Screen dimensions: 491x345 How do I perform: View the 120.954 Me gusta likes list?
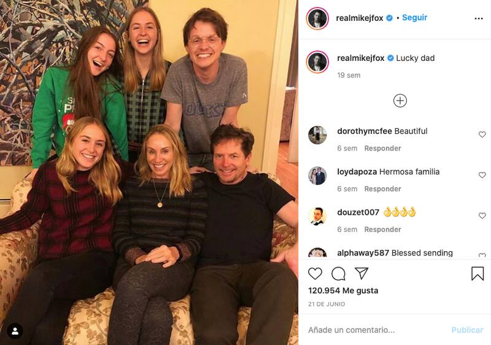tap(343, 290)
